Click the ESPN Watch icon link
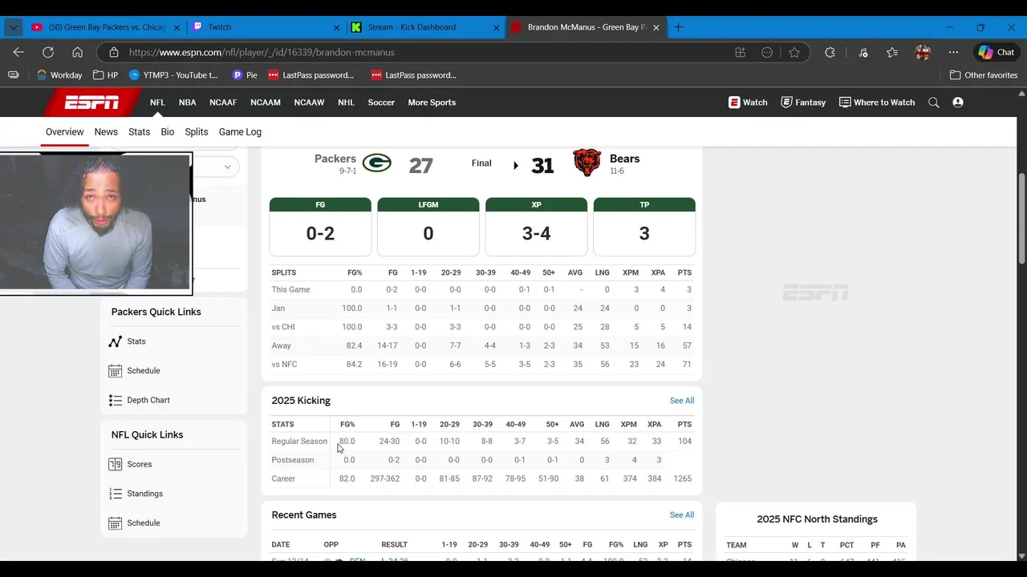 [748, 103]
